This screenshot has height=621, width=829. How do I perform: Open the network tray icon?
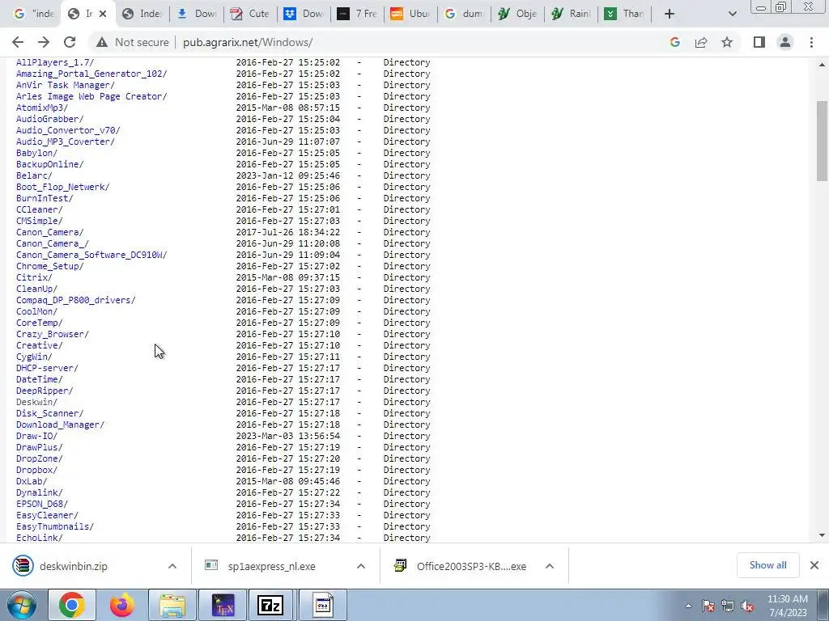coord(728,606)
